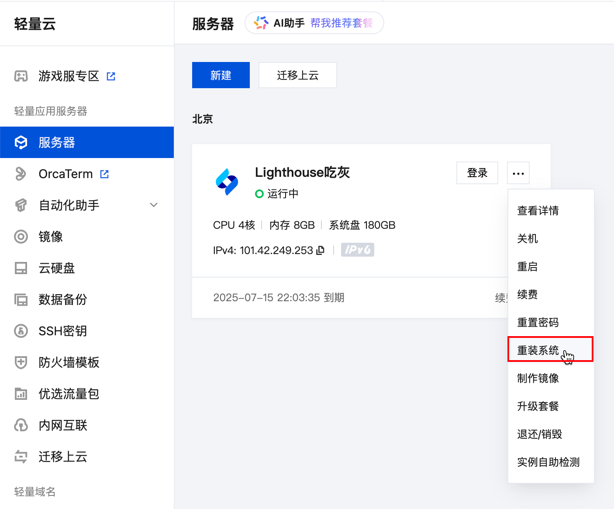Click the game controller icon for 游戏服专区
The height and width of the screenshot is (509, 614).
(x=21, y=76)
